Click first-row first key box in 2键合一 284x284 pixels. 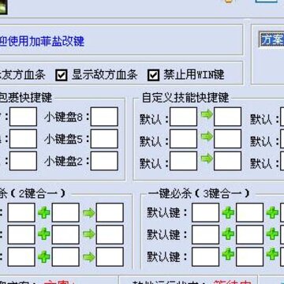pyautogui.click(x=21, y=212)
